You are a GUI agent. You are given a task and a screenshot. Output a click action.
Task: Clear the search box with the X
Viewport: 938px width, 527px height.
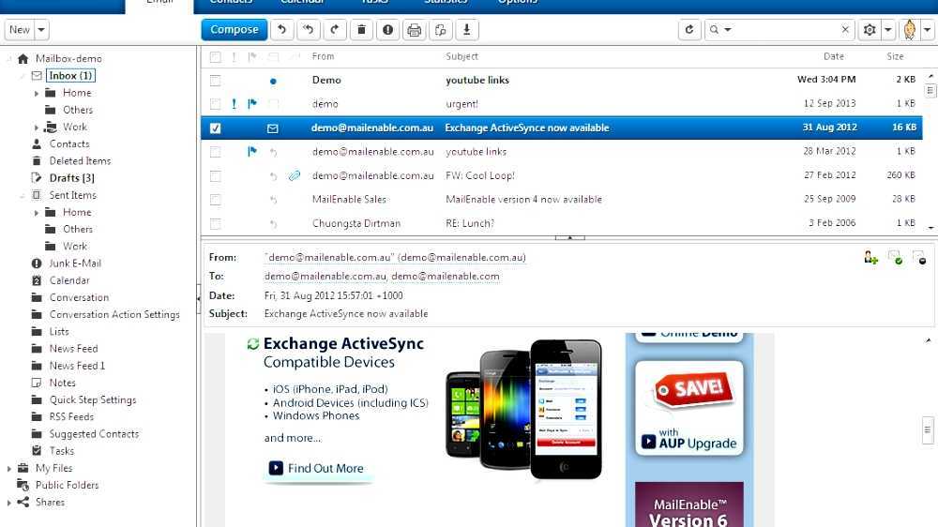click(x=845, y=29)
